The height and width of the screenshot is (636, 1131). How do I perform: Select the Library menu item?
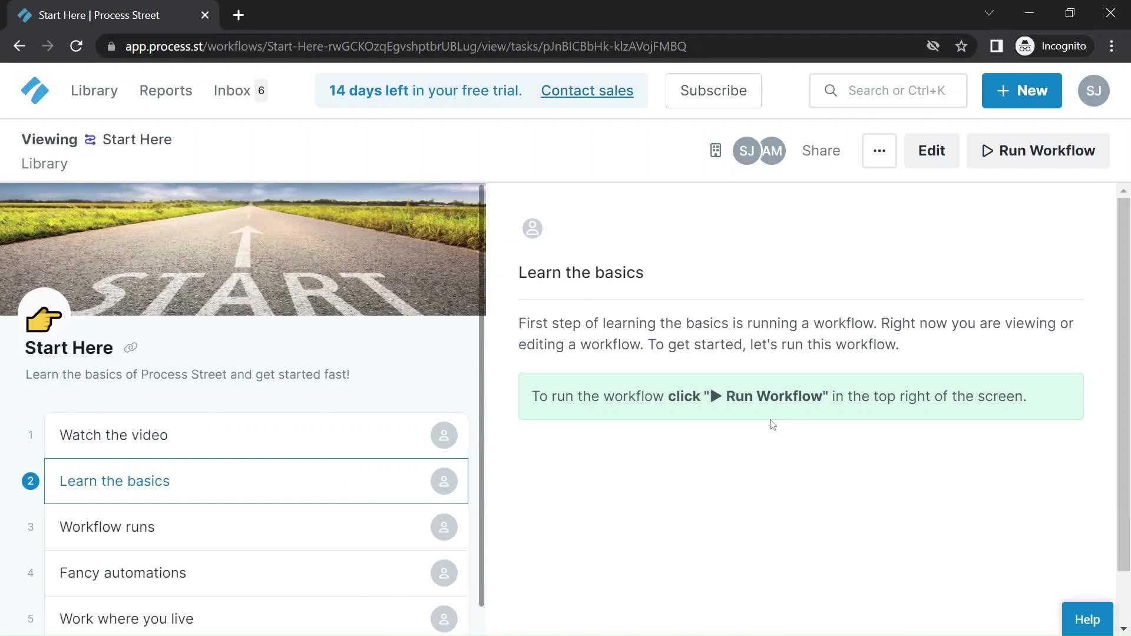tap(94, 90)
